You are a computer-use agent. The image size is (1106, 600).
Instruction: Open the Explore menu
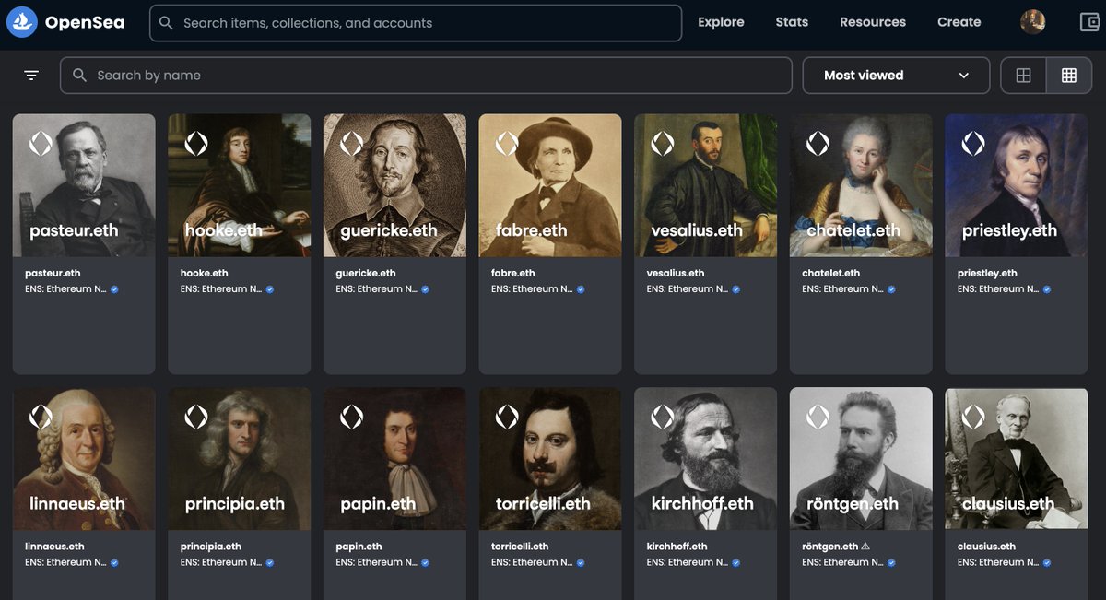coord(721,22)
